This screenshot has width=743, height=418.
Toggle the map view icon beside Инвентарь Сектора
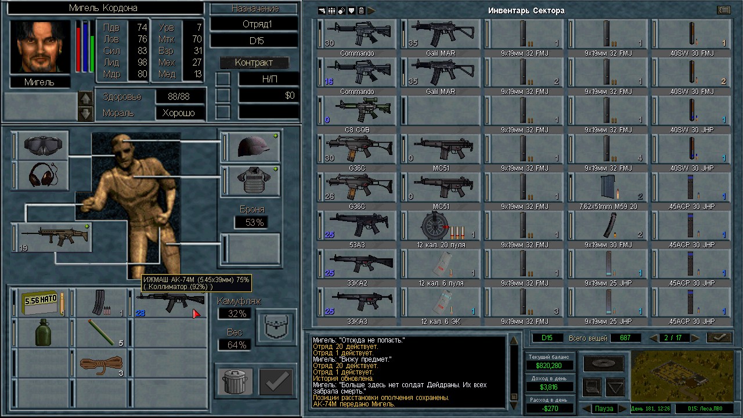pos(723,10)
